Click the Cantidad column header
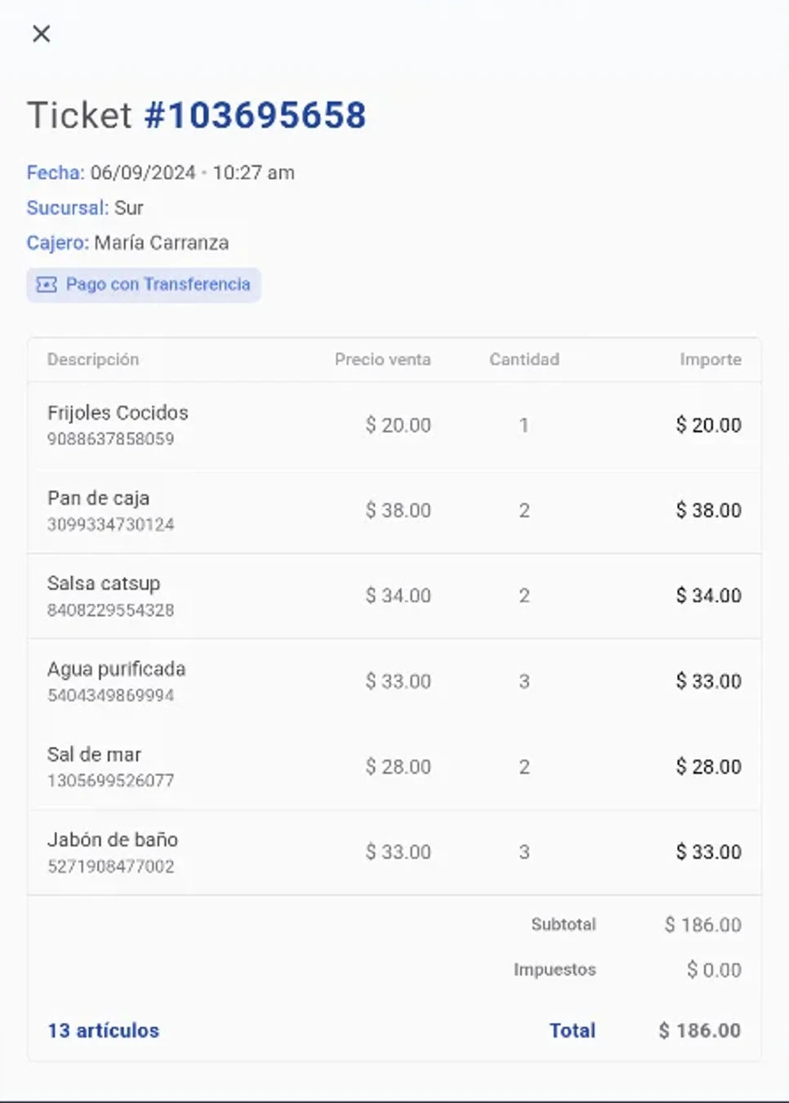789x1103 pixels. tap(524, 359)
